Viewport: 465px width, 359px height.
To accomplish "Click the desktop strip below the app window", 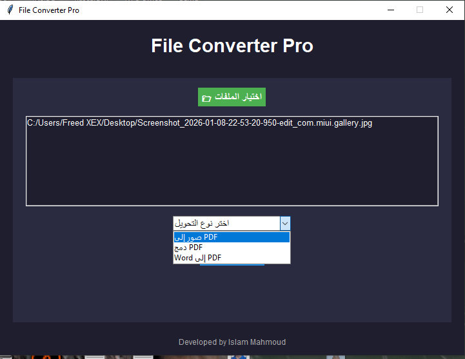I will pos(258,356).
